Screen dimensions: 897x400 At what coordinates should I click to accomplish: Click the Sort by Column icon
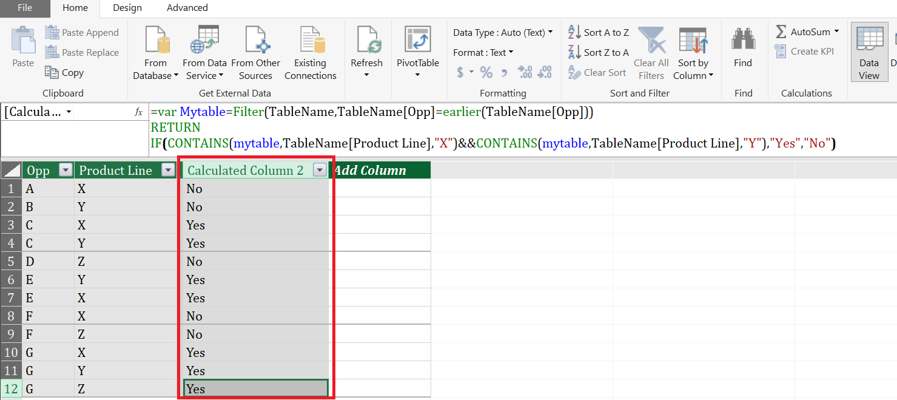(x=693, y=40)
